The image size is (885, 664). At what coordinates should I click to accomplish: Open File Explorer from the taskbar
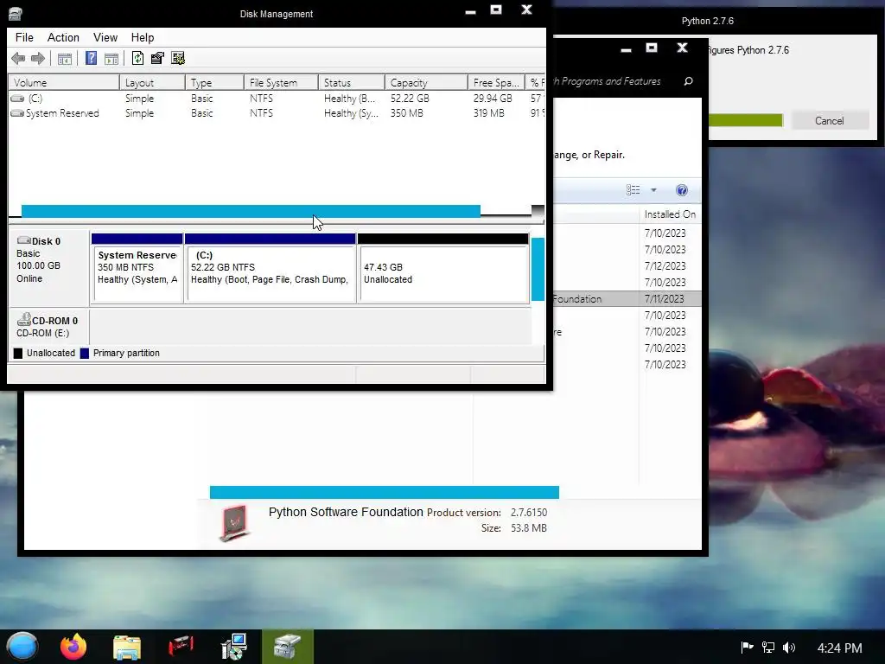(x=127, y=648)
